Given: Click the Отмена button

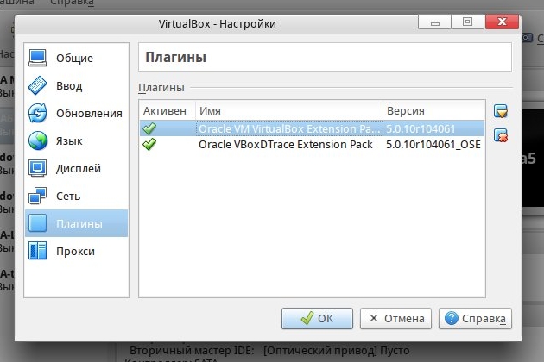Looking at the screenshot, I should tap(395, 318).
